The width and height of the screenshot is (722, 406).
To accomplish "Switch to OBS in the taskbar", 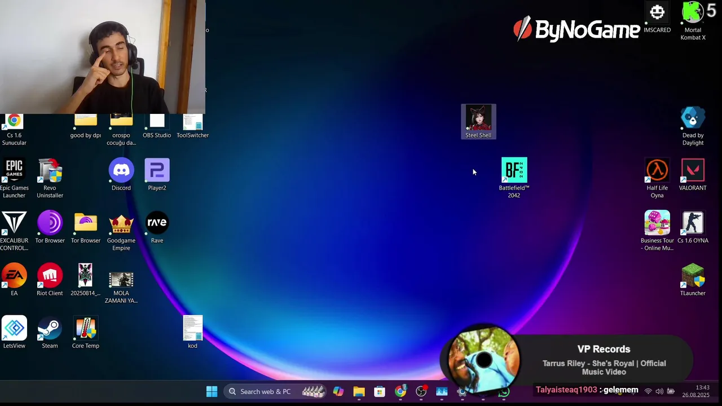I will [x=421, y=391].
